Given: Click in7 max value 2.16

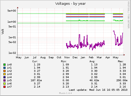Looking at the screenshot, I should (123, 87).
